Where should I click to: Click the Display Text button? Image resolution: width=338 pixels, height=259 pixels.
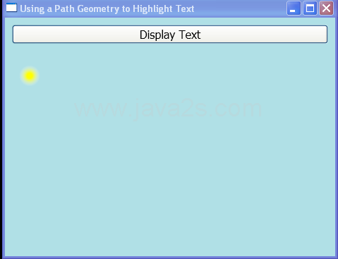point(170,35)
